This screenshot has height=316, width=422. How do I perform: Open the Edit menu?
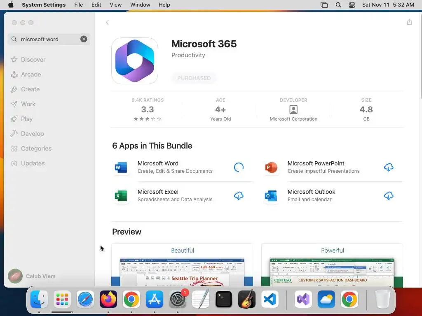(96, 5)
